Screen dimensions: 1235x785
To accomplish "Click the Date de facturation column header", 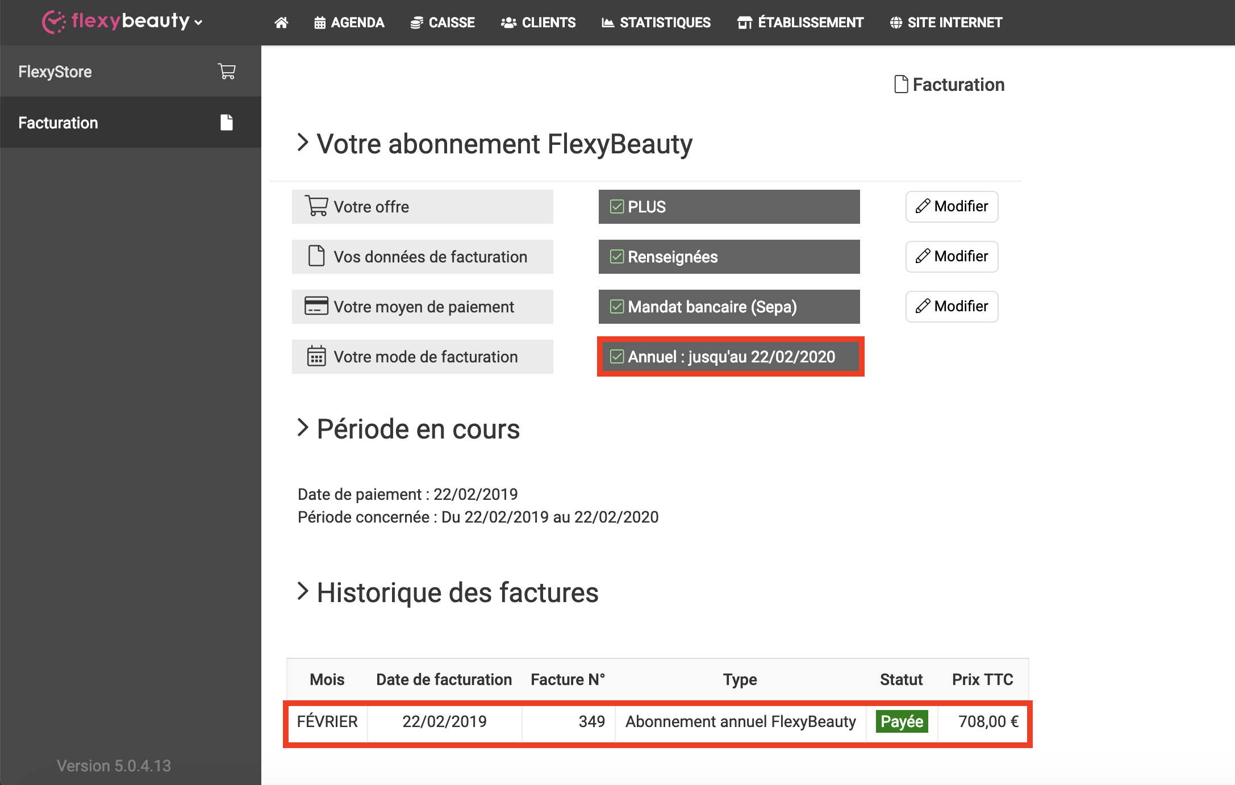I will pyautogui.click(x=444, y=679).
